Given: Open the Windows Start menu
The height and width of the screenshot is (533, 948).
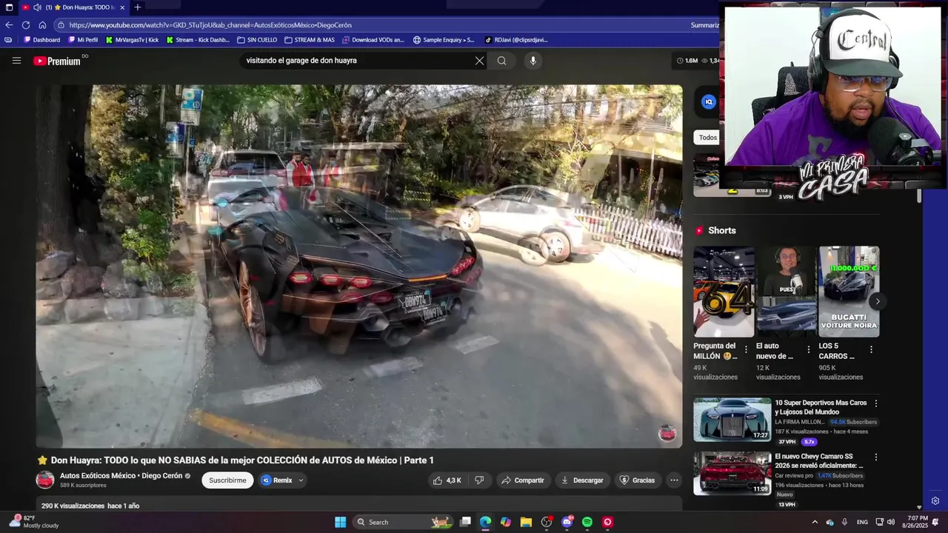Looking at the screenshot, I should click(x=340, y=522).
